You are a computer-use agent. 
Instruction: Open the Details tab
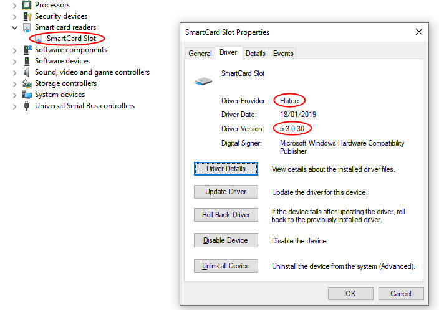(255, 54)
